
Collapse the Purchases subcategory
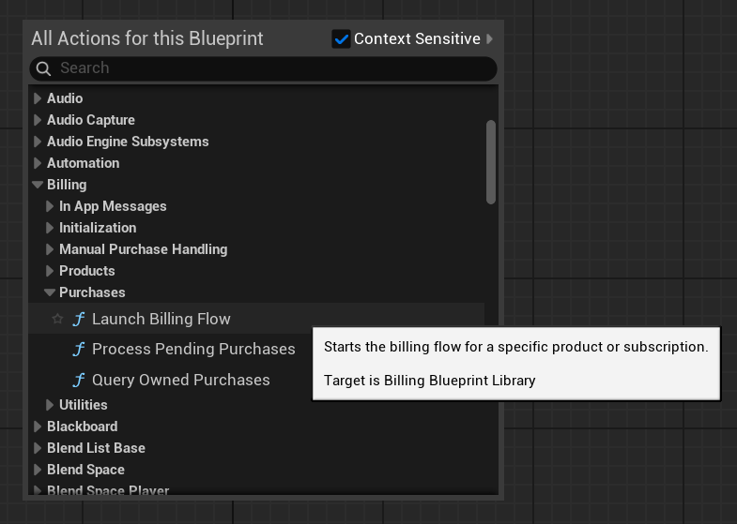[x=50, y=292]
